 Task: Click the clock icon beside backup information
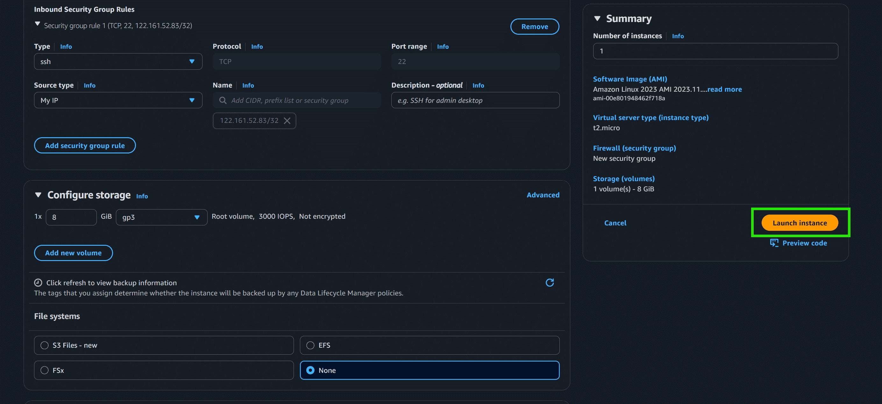(38, 282)
